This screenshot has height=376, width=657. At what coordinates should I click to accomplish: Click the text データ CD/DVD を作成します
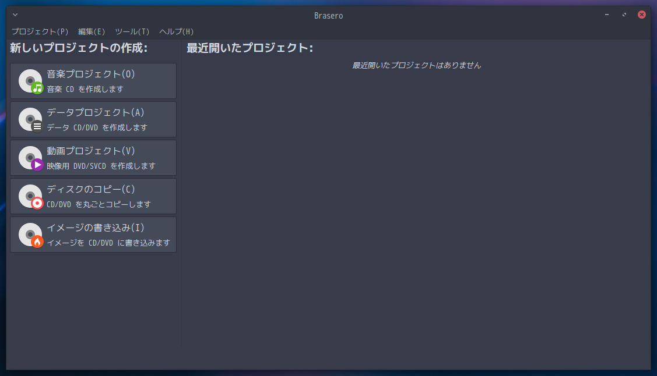(x=97, y=127)
